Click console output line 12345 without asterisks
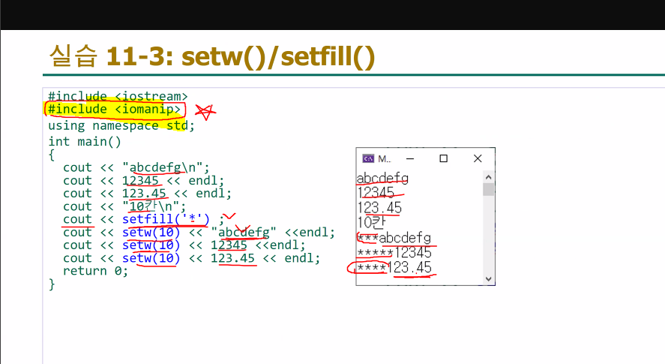This screenshot has height=364, width=665. pos(376,193)
